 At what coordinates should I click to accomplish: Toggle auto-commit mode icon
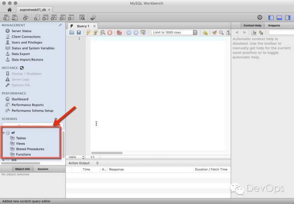[x=143, y=33]
